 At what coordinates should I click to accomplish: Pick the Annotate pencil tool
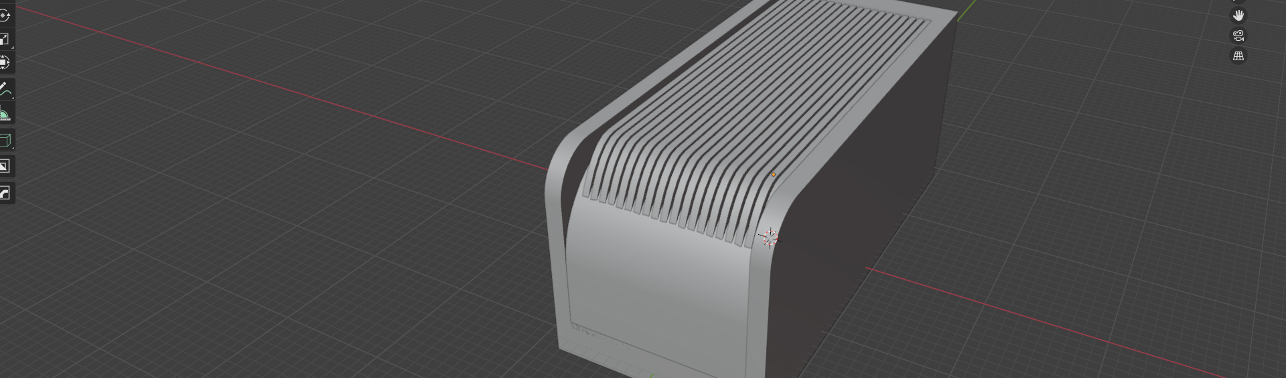[4, 89]
